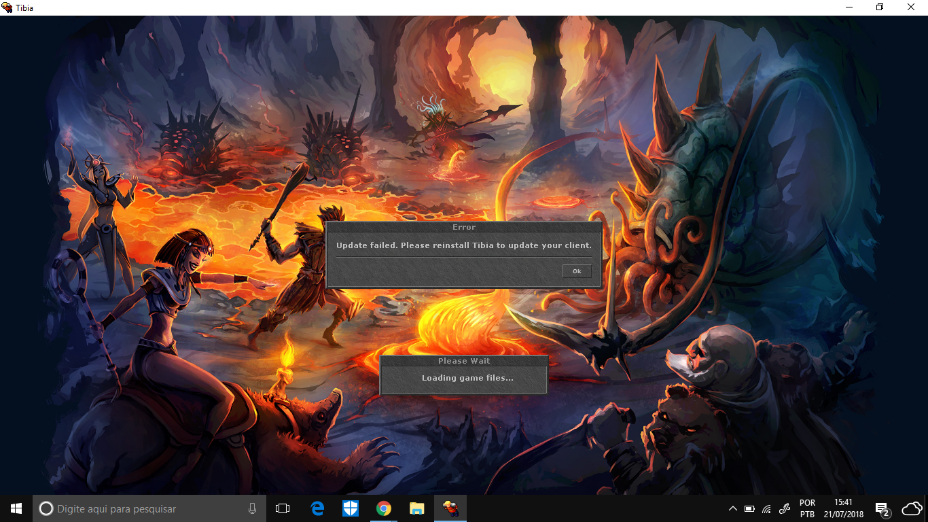Screen dimensions: 928x522
Task: Open the Windows Ink Workspace pen icon
Action: coord(785,508)
